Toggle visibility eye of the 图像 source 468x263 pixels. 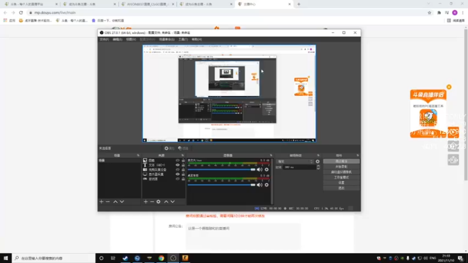[x=178, y=160]
